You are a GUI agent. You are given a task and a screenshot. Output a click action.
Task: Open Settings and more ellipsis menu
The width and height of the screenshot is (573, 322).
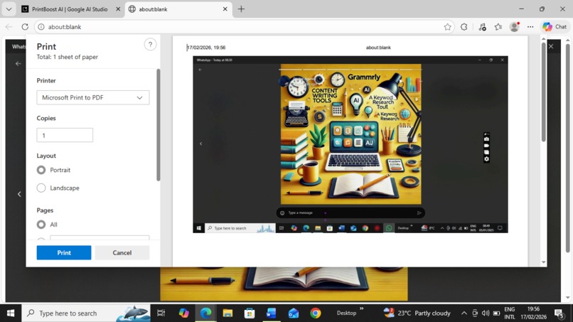point(530,27)
